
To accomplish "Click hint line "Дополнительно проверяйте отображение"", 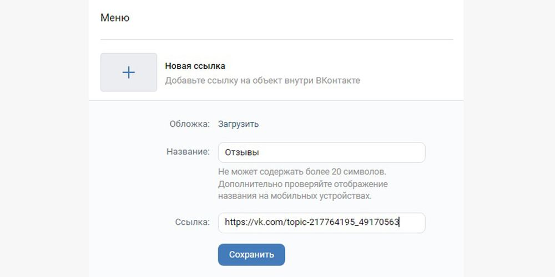I will (302, 184).
